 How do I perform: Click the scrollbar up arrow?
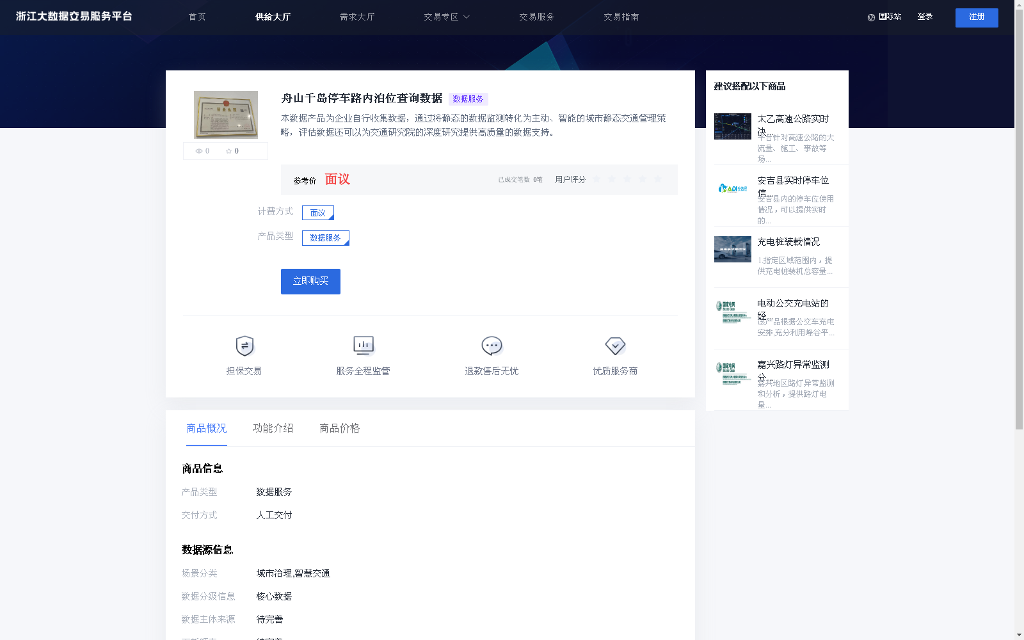[1019, 4]
